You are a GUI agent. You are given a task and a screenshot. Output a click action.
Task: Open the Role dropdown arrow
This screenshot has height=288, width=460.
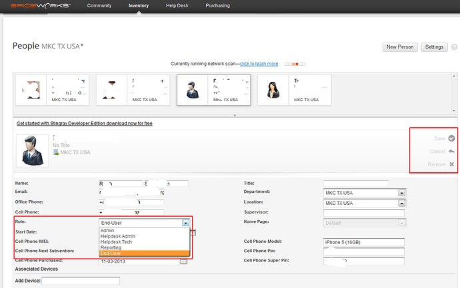pyautogui.click(x=186, y=223)
